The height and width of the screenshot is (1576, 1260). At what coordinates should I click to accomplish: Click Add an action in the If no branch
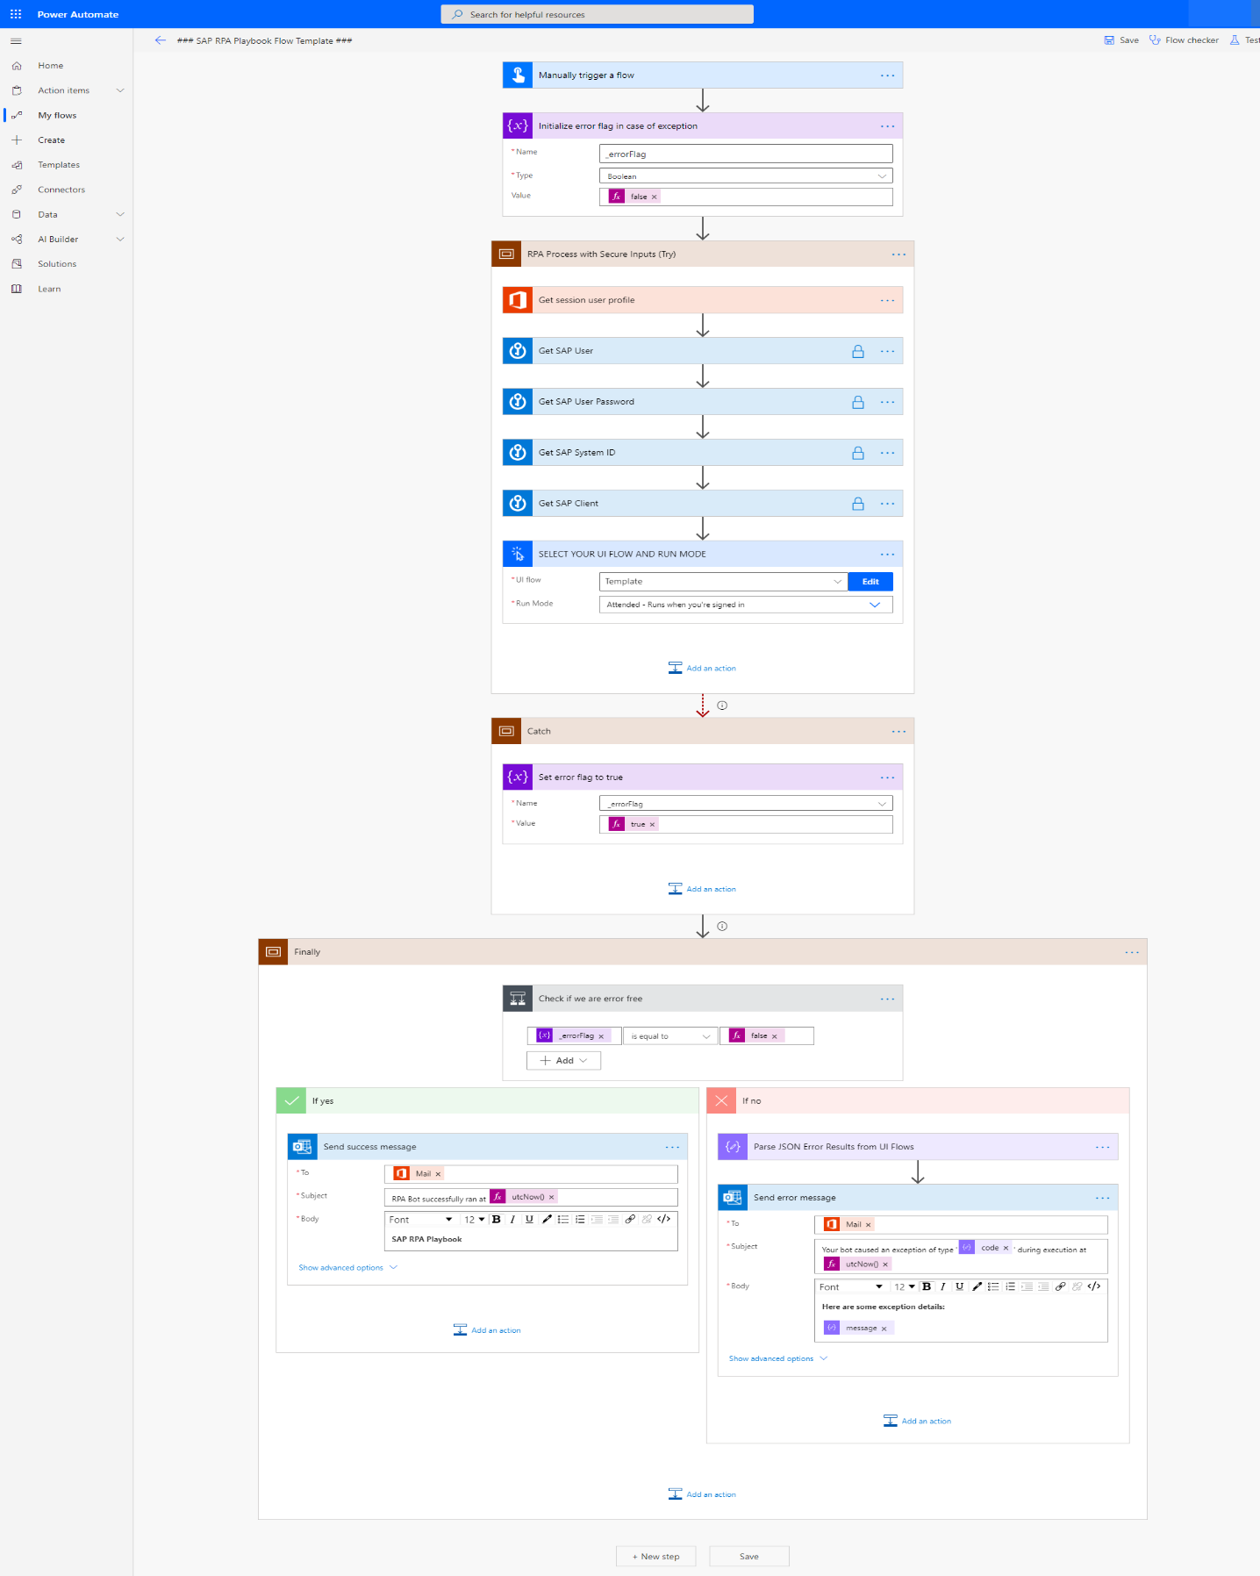[917, 1421]
